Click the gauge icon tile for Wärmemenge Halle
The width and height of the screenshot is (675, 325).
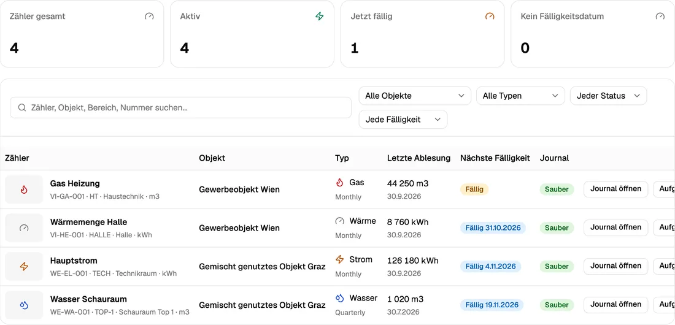[24, 228]
